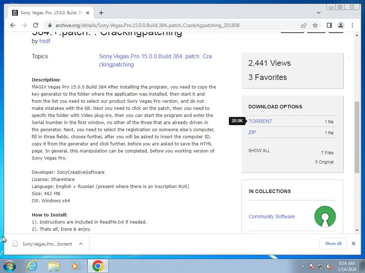The width and height of the screenshot is (365, 273).
Task: Click the 2,441 Views statistic
Action: 269,63
